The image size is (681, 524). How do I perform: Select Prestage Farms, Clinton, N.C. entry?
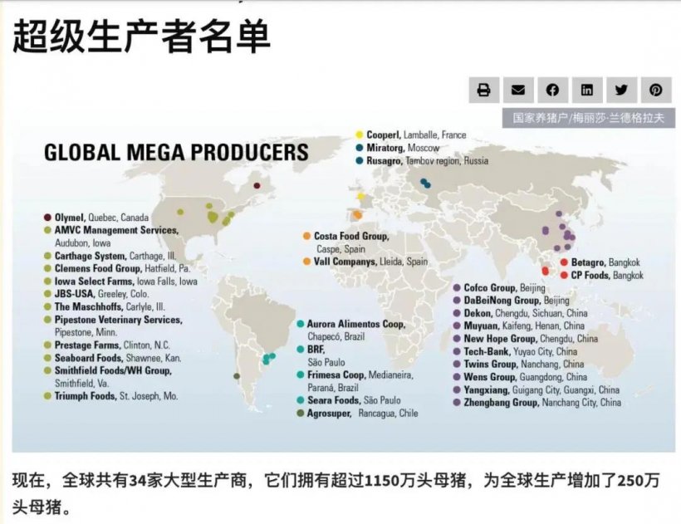(x=107, y=345)
